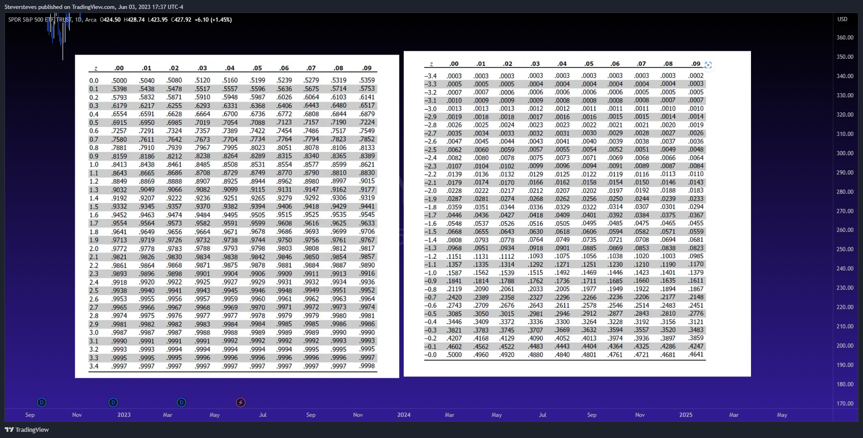The height and width of the screenshot is (438, 863).
Task: Click row label -2.5 in right table
Action: click(x=431, y=150)
